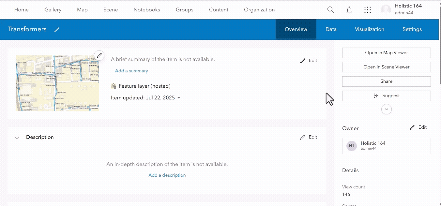The image size is (441, 206).
Task: Expand the Item updated date dropdown
Action: point(179,97)
